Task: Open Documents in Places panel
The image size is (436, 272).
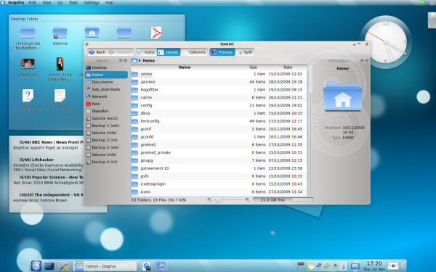Action: [x=107, y=82]
